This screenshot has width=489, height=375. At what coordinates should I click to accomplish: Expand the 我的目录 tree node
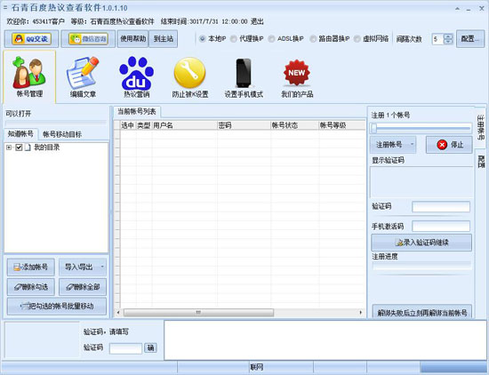[x=9, y=148]
